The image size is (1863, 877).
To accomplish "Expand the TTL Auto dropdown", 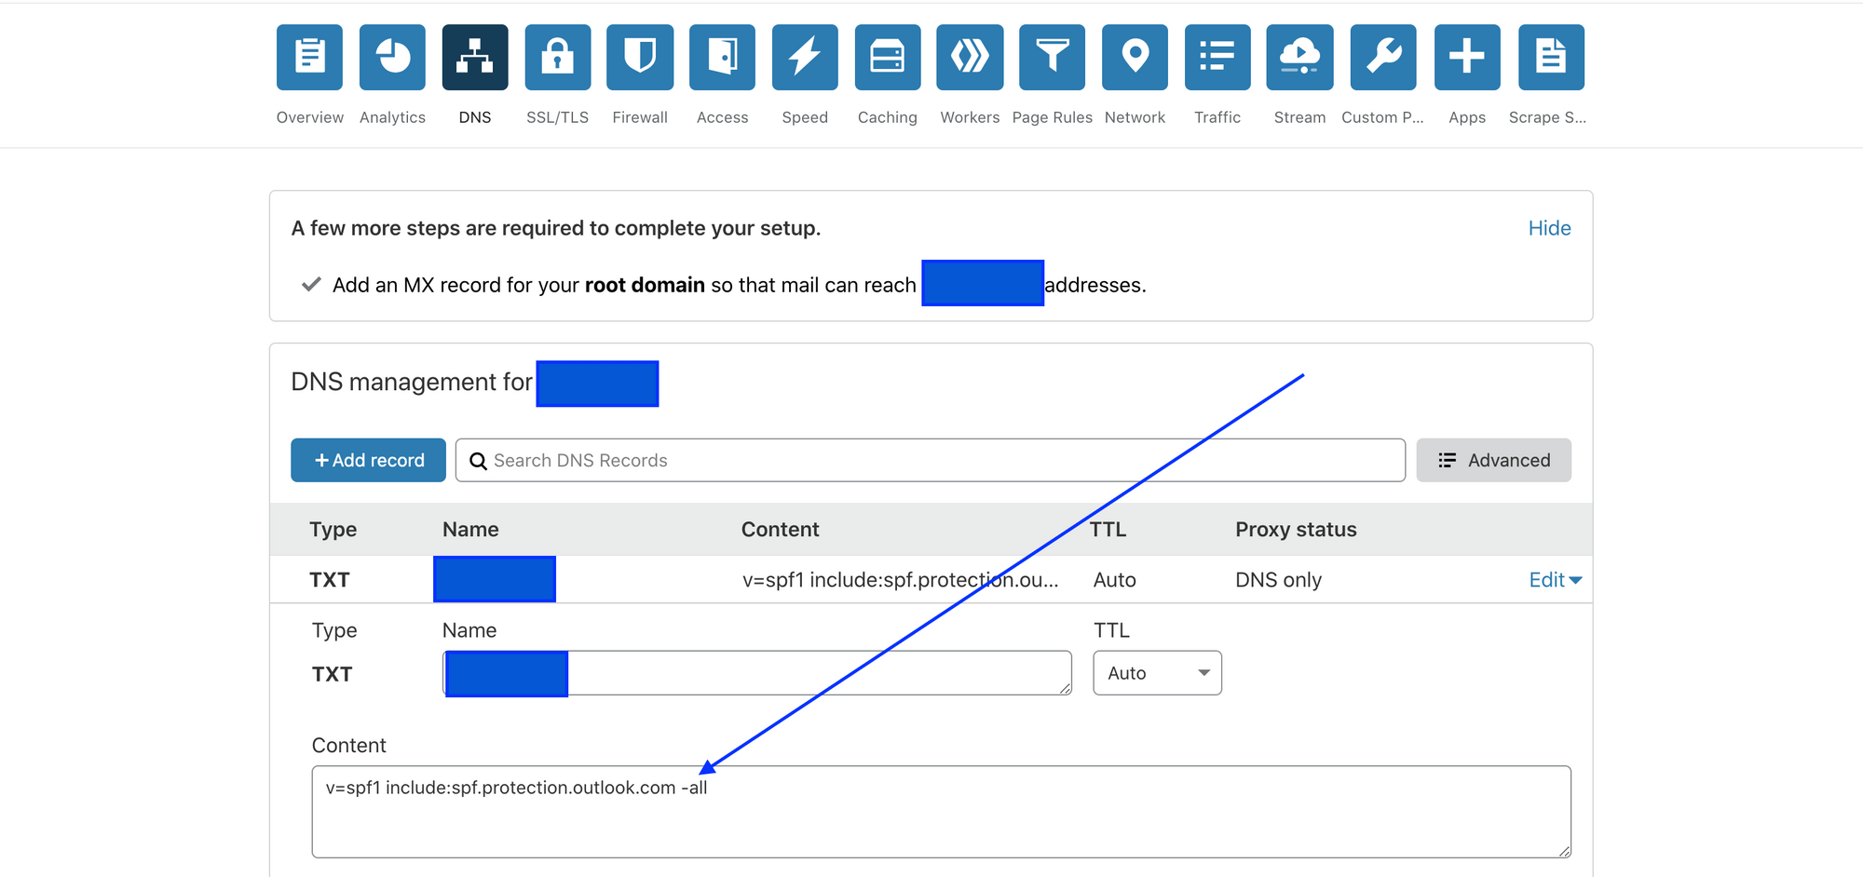I will [1157, 673].
